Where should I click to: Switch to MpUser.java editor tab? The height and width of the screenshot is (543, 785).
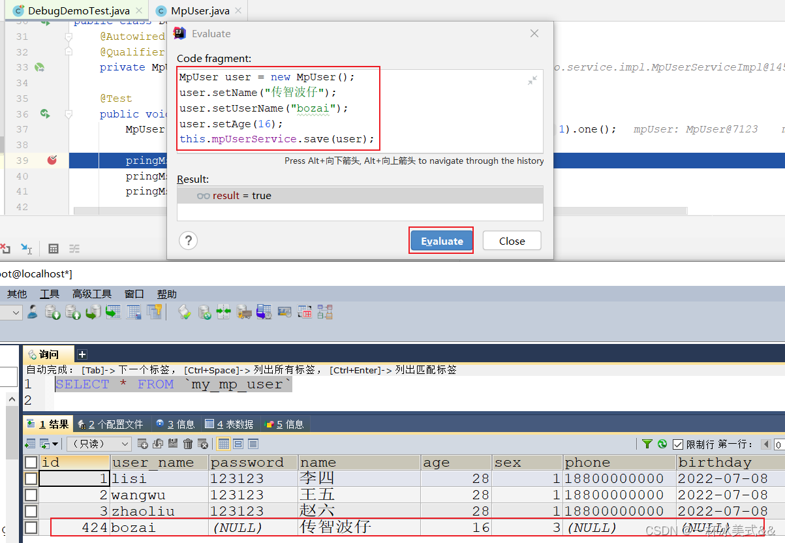199,11
